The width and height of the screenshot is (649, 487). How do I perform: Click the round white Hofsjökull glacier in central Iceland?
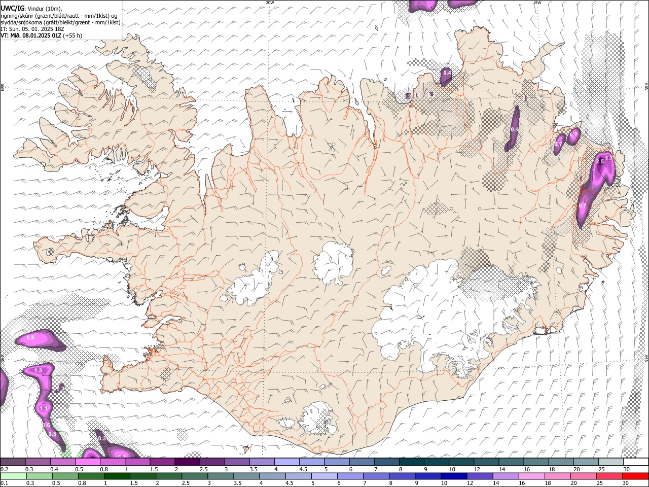(333, 264)
